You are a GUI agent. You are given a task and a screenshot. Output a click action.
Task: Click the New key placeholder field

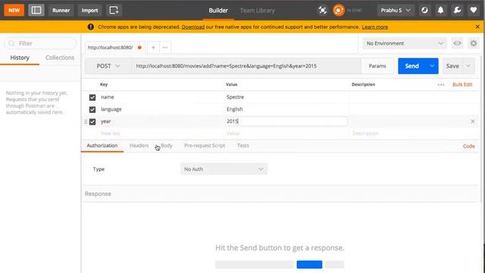click(x=161, y=133)
